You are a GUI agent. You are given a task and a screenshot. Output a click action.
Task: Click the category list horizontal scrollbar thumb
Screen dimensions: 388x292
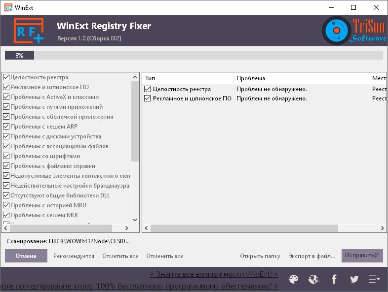pyautogui.click(x=61, y=228)
